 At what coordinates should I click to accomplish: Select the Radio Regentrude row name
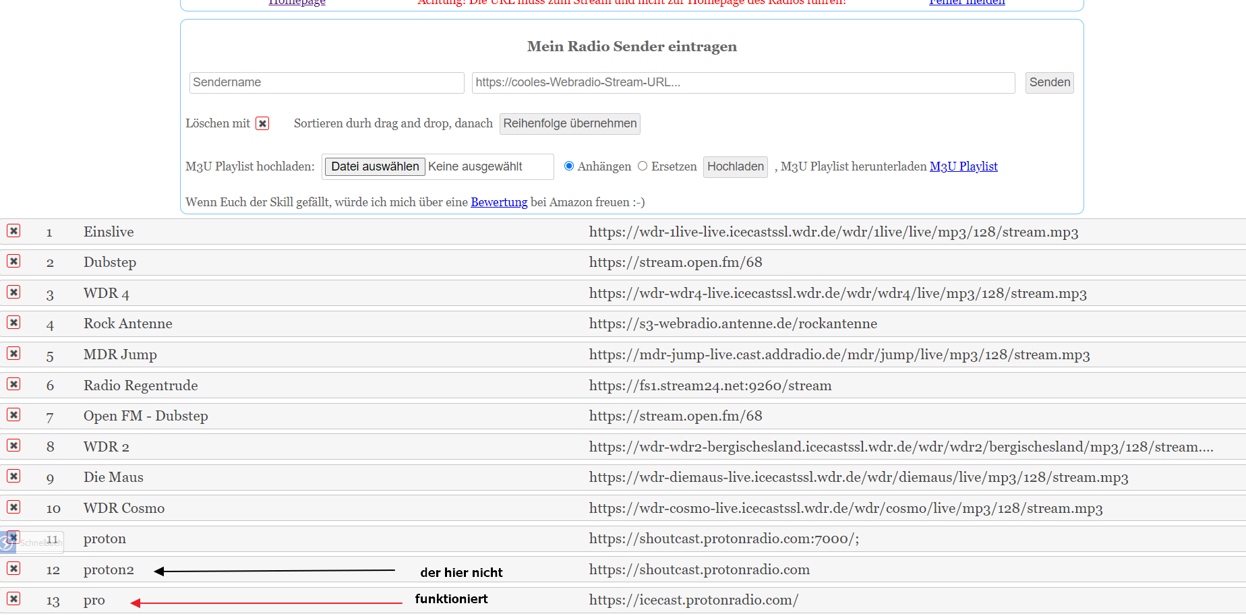[x=141, y=386]
